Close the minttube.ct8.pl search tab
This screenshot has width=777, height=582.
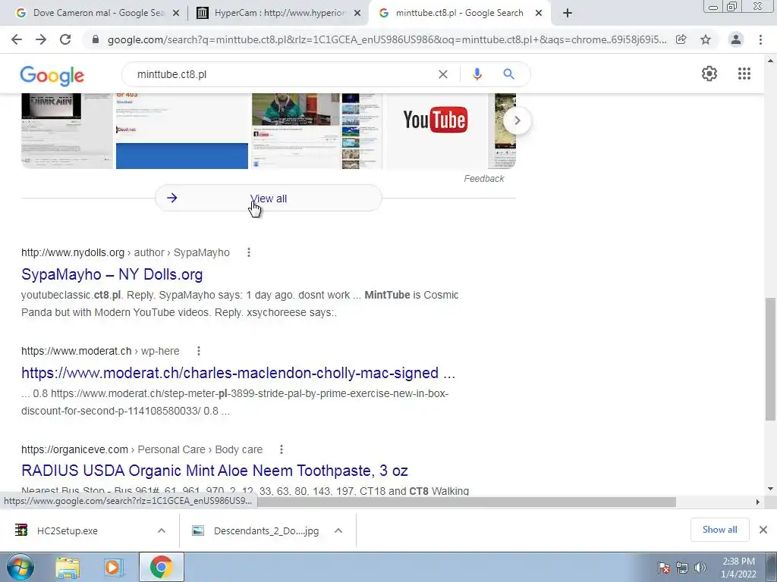tap(539, 14)
